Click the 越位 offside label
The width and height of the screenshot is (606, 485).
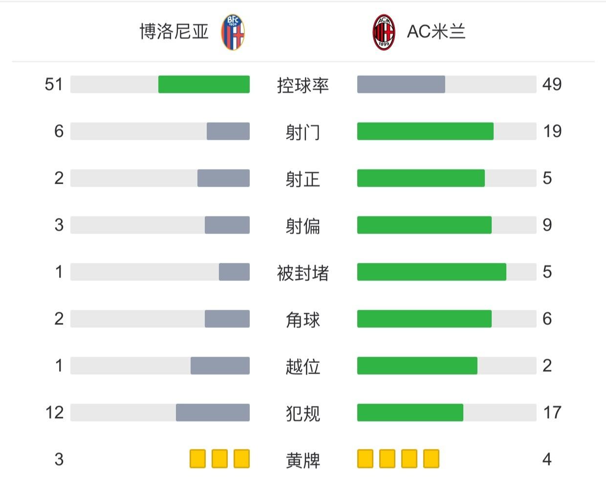pyautogui.click(x=303, y=366)
